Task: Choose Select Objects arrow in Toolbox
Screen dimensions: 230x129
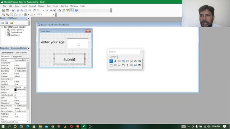Action: point(111,61)
